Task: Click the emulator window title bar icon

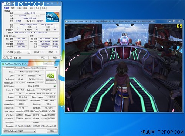Action: (x=66, y=22)
